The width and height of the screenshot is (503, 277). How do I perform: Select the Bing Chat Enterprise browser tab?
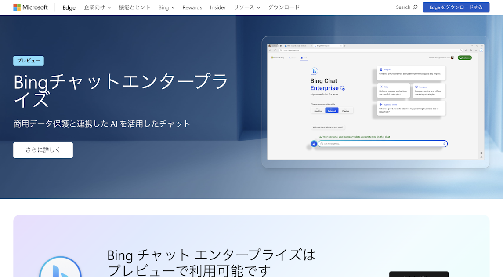tap(324, 46)
